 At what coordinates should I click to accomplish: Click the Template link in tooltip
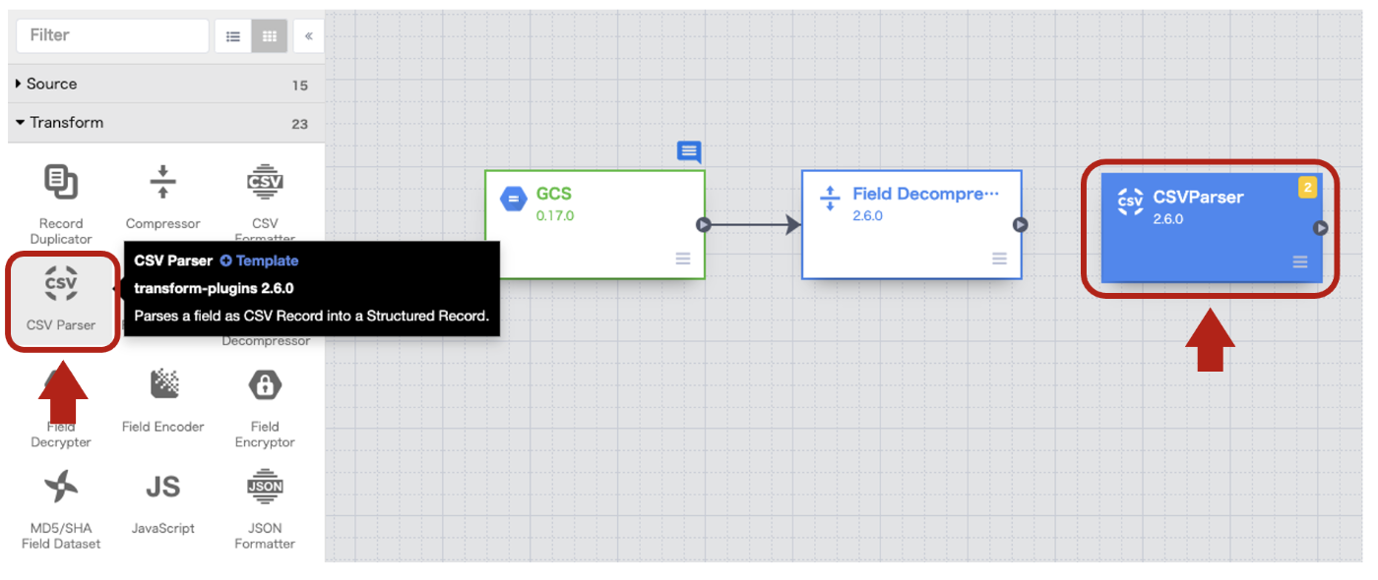[x=259, y=261]
